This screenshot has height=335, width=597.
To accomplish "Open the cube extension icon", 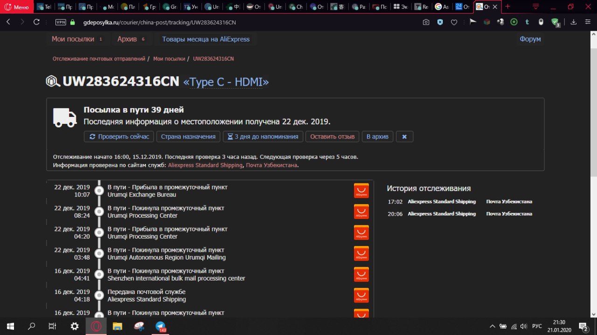I will pyautogui.click(x=486, y=21).
